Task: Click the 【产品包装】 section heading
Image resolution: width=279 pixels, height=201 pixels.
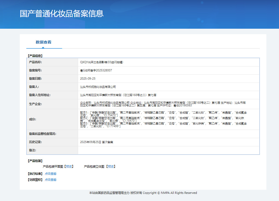Action: pos(35,161)
